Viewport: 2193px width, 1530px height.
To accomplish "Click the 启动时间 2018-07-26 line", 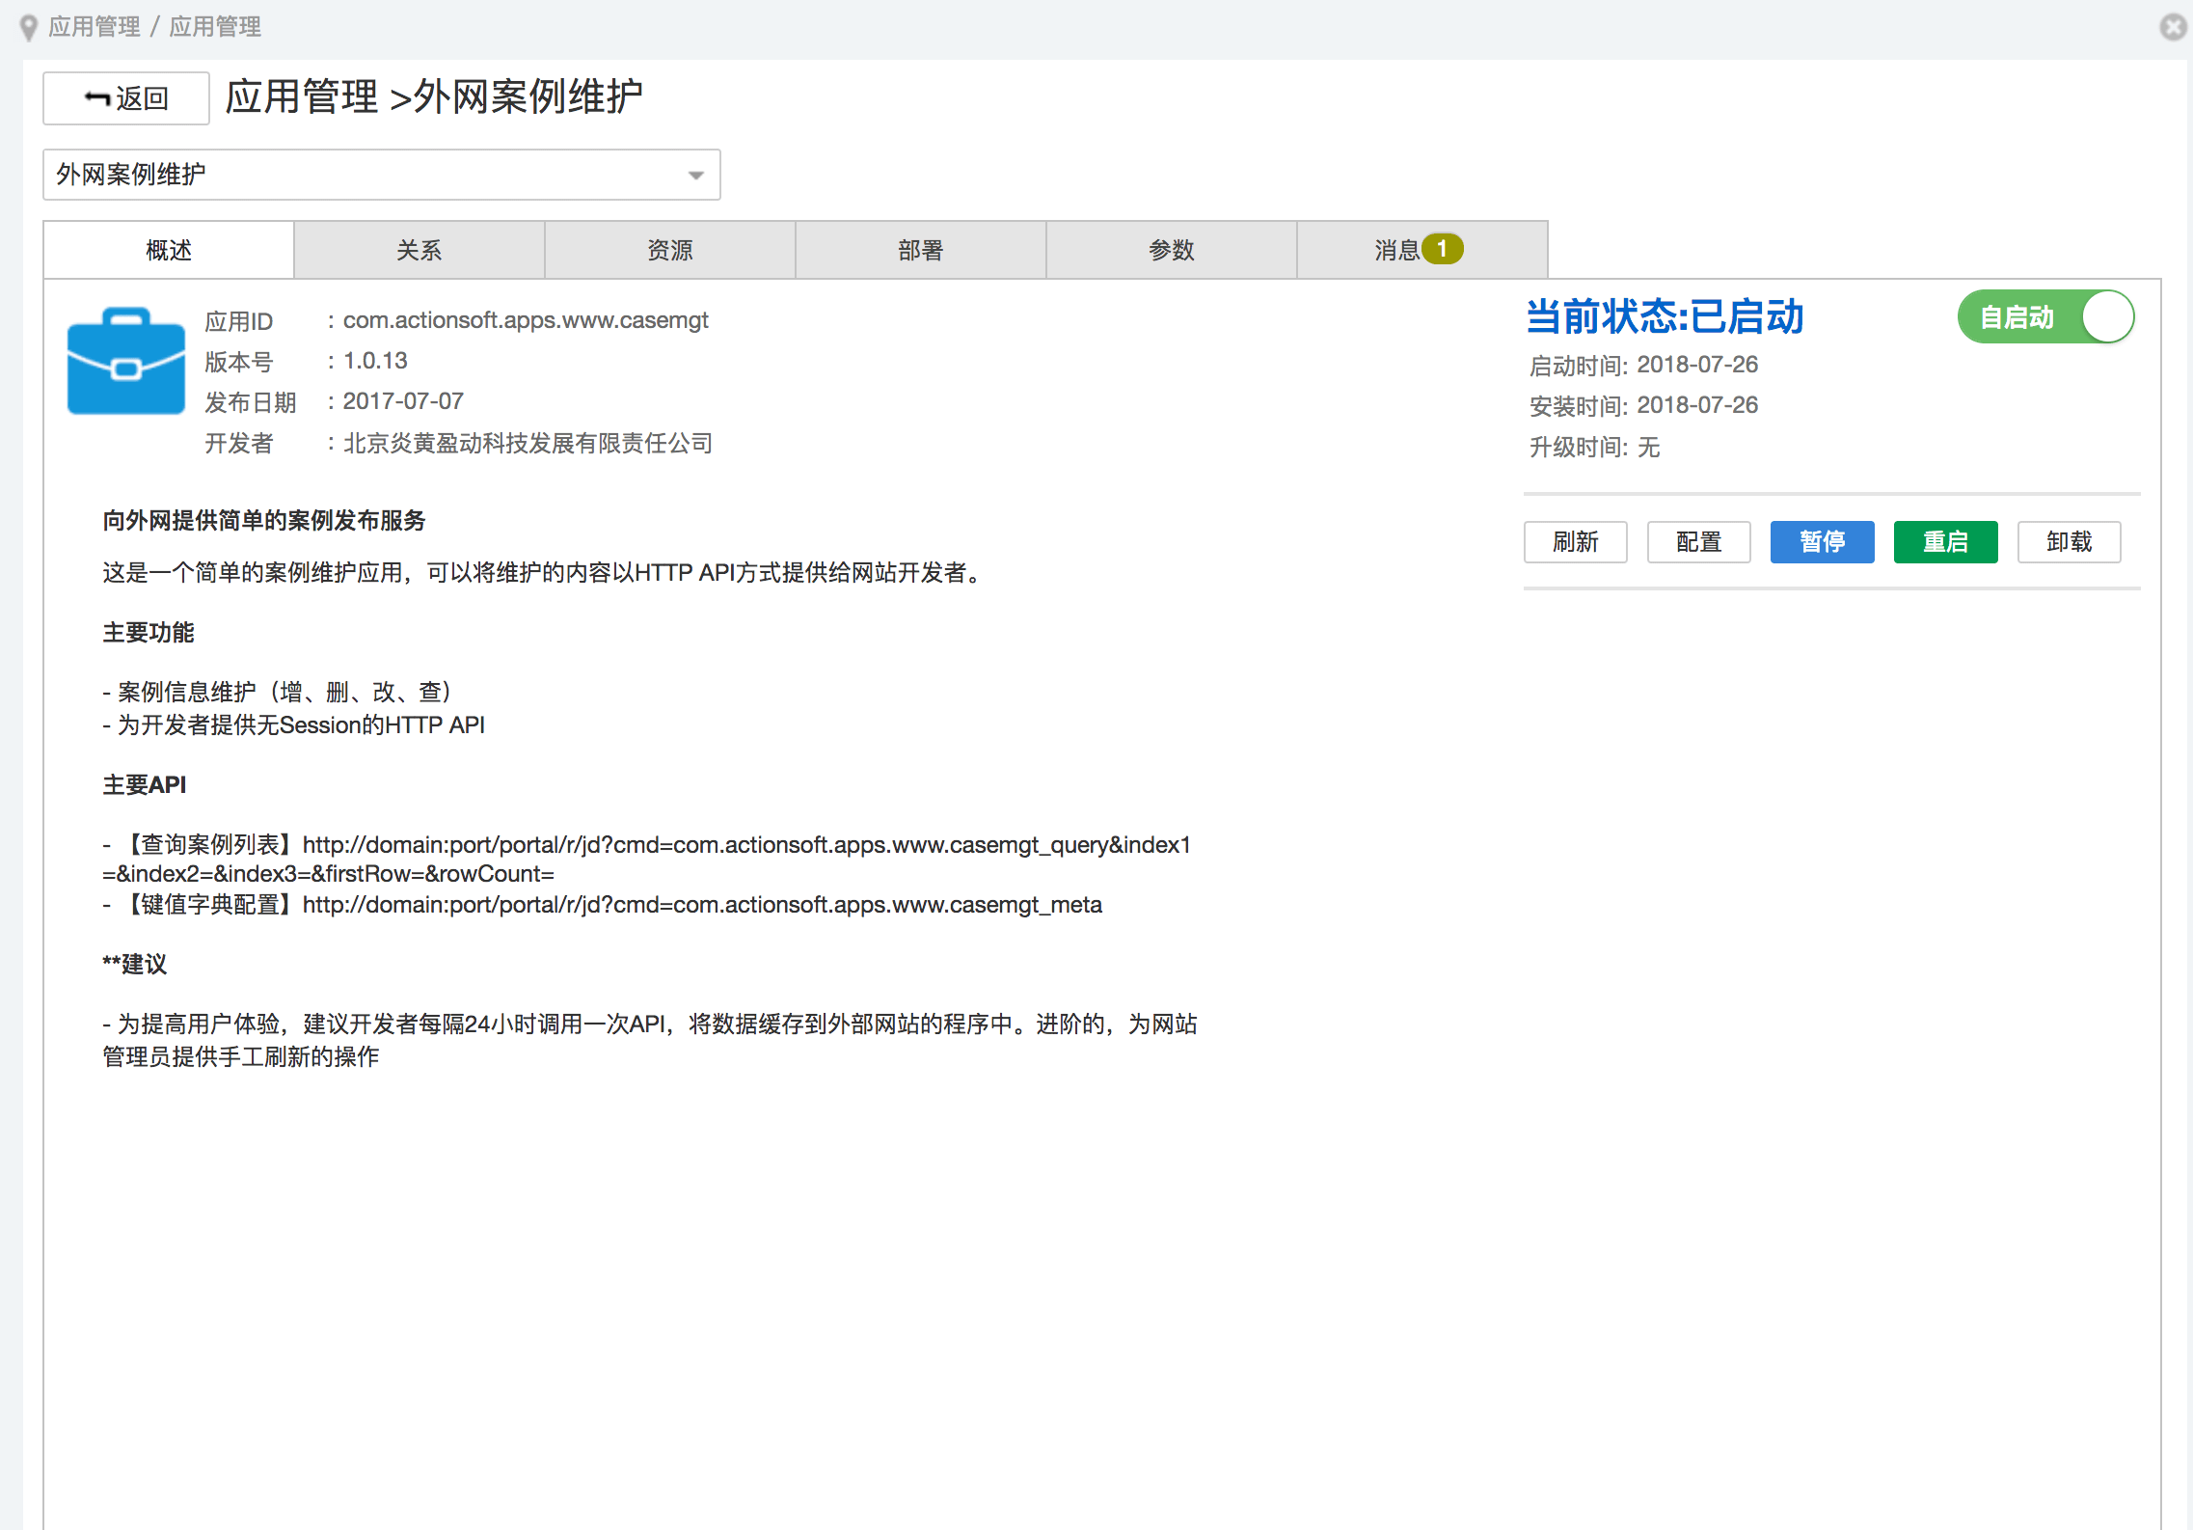I will point(1643,366).
